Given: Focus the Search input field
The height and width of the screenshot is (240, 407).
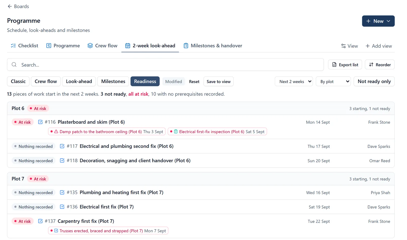Looking at the screenshot, I should 165,65.
